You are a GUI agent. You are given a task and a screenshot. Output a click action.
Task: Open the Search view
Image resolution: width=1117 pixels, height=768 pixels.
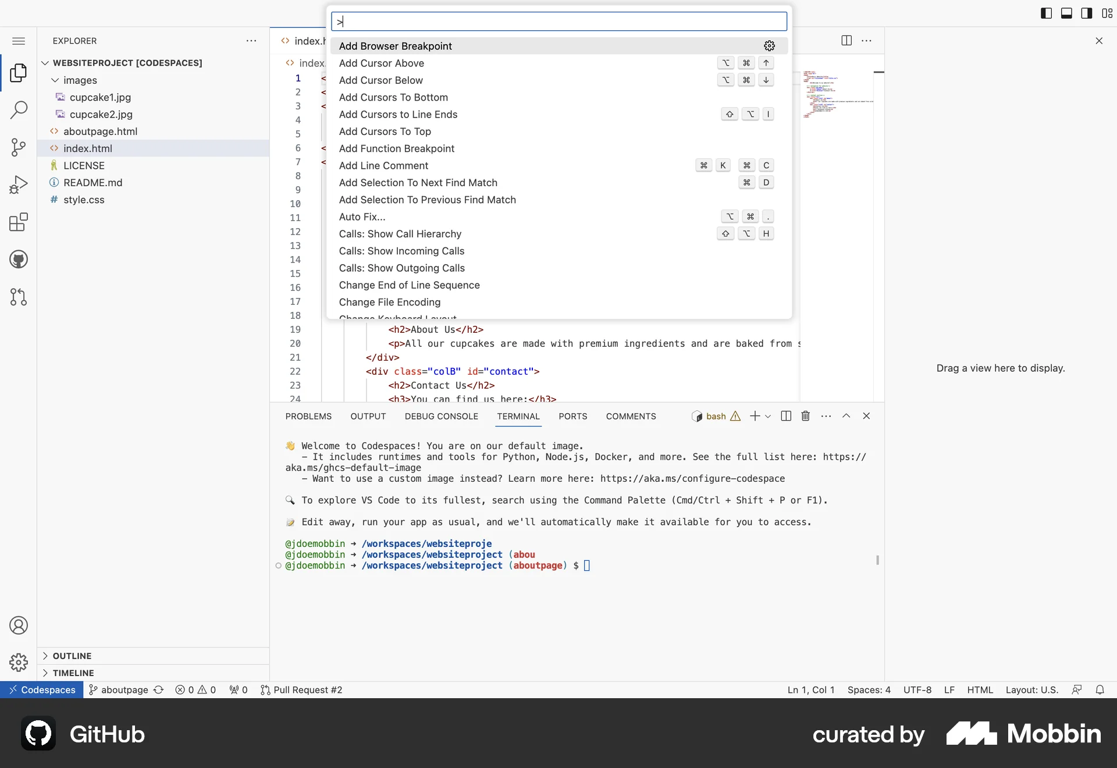pyautogui.click(x=19, y=109)
